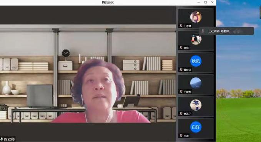Select the blue 秋风 avatar circle
The height and width of the screenshot is (142, 261).
point(196,61)
